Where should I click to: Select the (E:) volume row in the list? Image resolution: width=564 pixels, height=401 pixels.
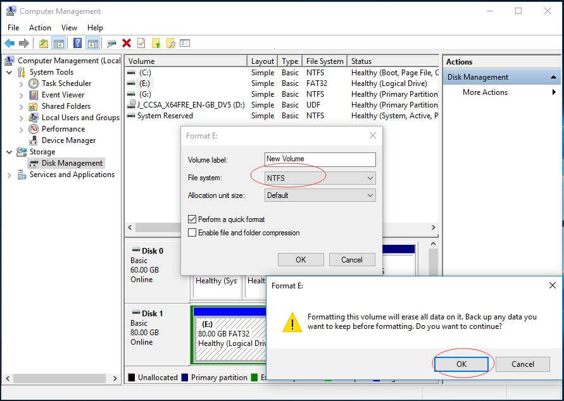282,83
